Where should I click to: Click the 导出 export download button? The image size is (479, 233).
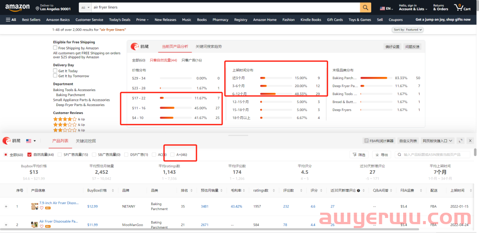pos(382,155)
